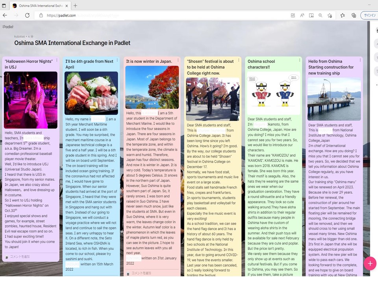The height and width of the screenshot is (283, 378).
Task: Click the zoom magnifier icon in address bar
Action: pyautogui.click(x=321, y=15)
